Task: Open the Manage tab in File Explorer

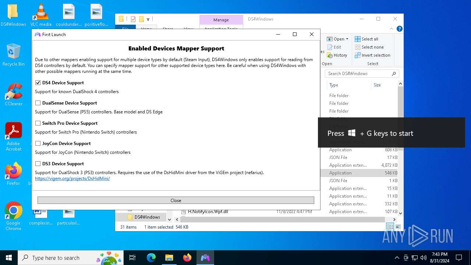Action: (221, 20)
